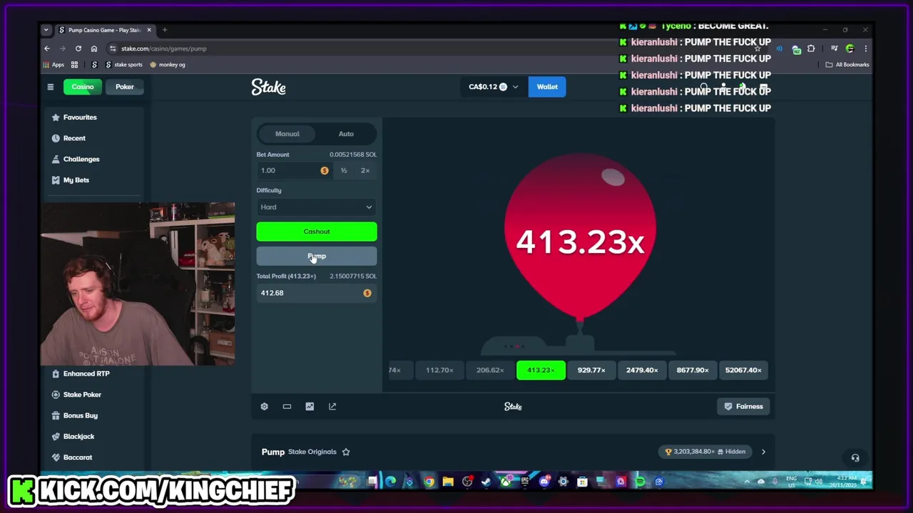Open Spotify from the taskbar
This screenshot has width=913, height=513.
click(x=640, y=482)
